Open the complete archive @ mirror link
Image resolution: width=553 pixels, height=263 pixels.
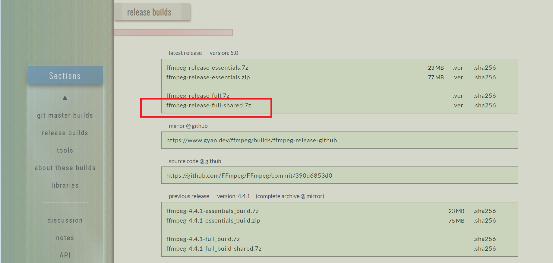[x=290, y=196]
